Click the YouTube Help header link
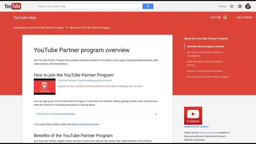Viewport: 256px width, 144px height. pos(24,18)
